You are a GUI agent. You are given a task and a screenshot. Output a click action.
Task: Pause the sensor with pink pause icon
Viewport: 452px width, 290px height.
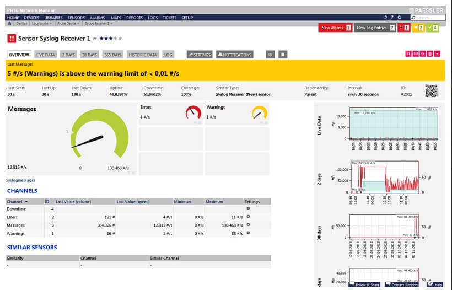(x=408, y=53)
